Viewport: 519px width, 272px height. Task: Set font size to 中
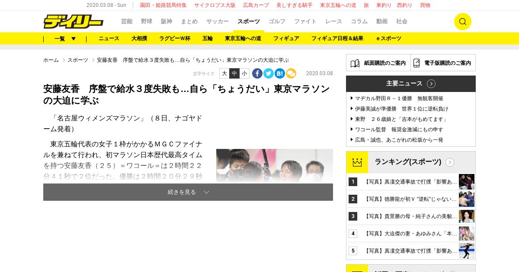[x=234, y=73]
